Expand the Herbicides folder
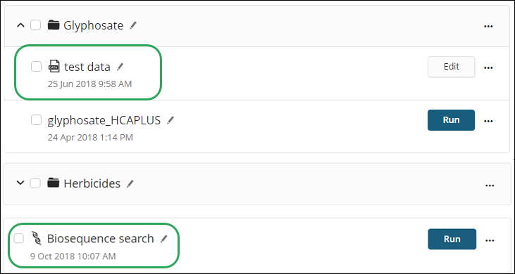 (20, 183)
